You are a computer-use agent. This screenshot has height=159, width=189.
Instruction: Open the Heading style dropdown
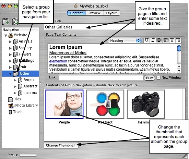(125, 40)
